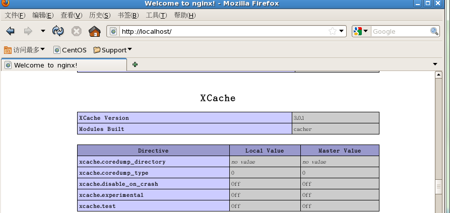Bookmark this page with the star icon

point(332,31)
